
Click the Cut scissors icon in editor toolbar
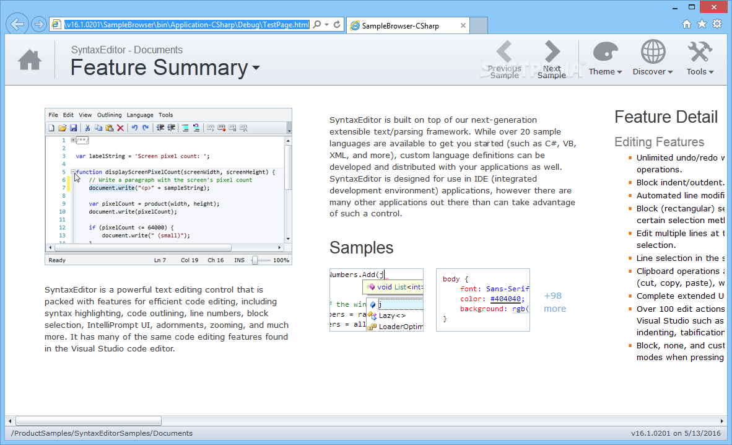point(87,128)
